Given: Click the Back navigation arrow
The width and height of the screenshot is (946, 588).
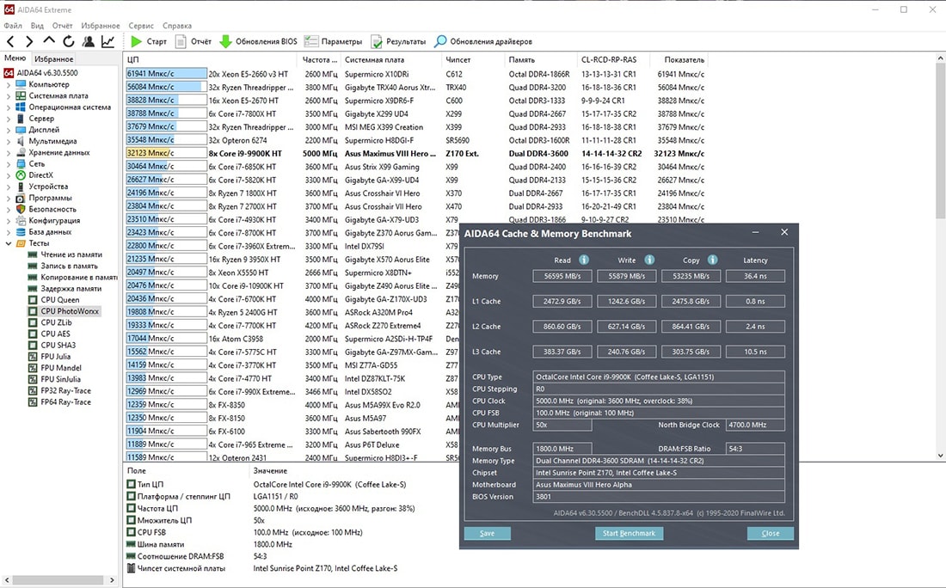Looking at the screenshot, I should coord(10,41).
